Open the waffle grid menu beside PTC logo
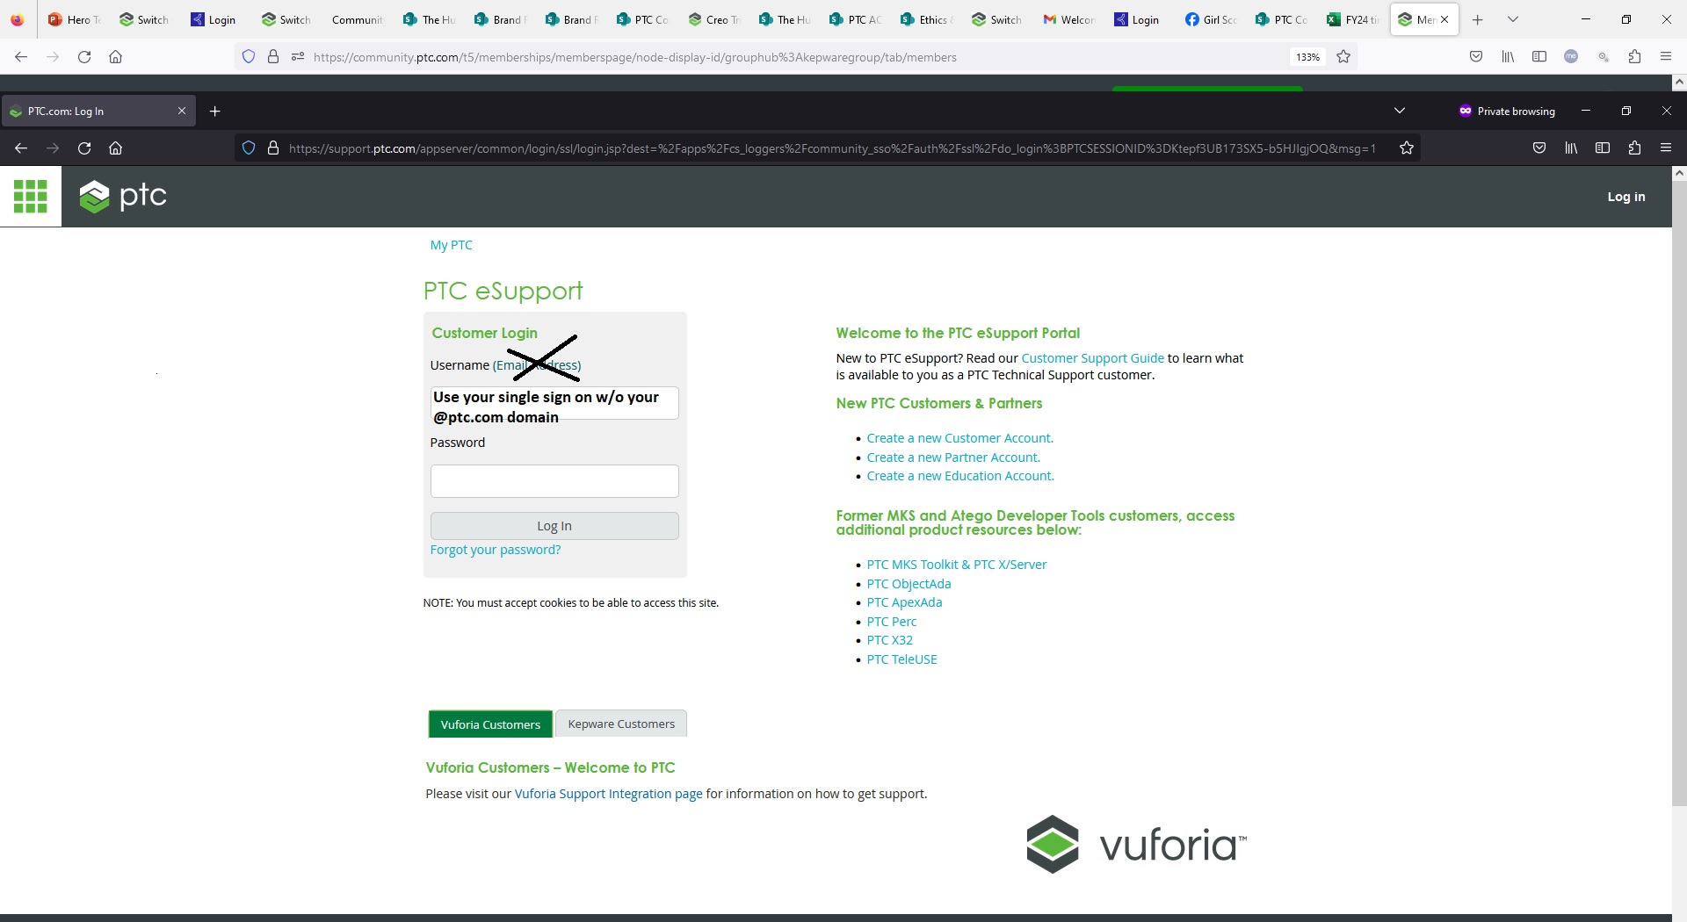Viewport: 1687px width, 922px height. coord(29,196)
